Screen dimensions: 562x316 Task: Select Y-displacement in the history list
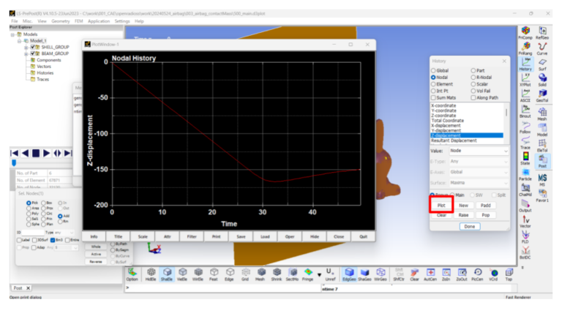point(446,130)
